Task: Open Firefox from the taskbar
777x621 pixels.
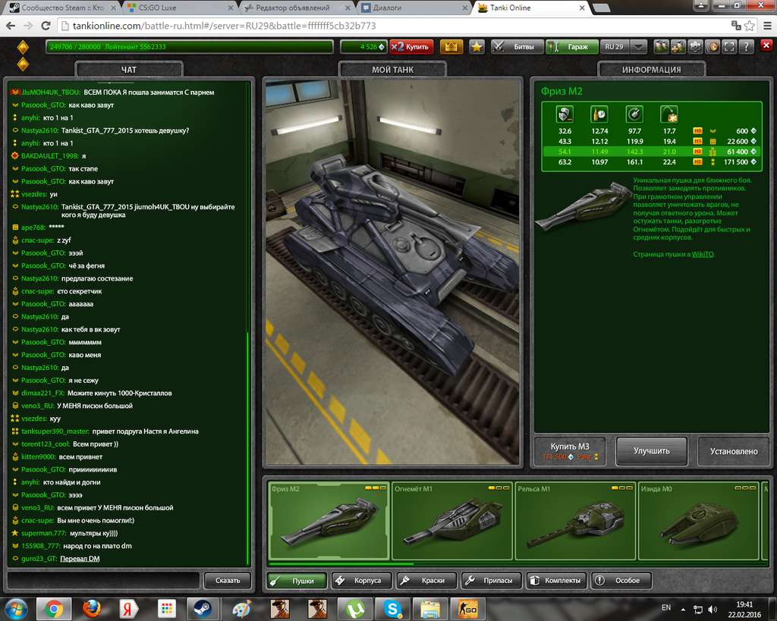Action: 92,609
